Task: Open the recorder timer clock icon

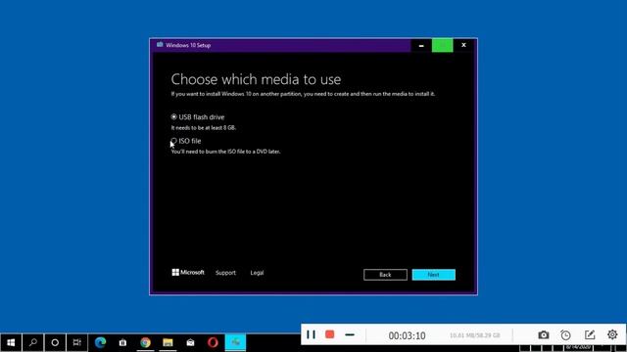Action: tap(565, 334)
